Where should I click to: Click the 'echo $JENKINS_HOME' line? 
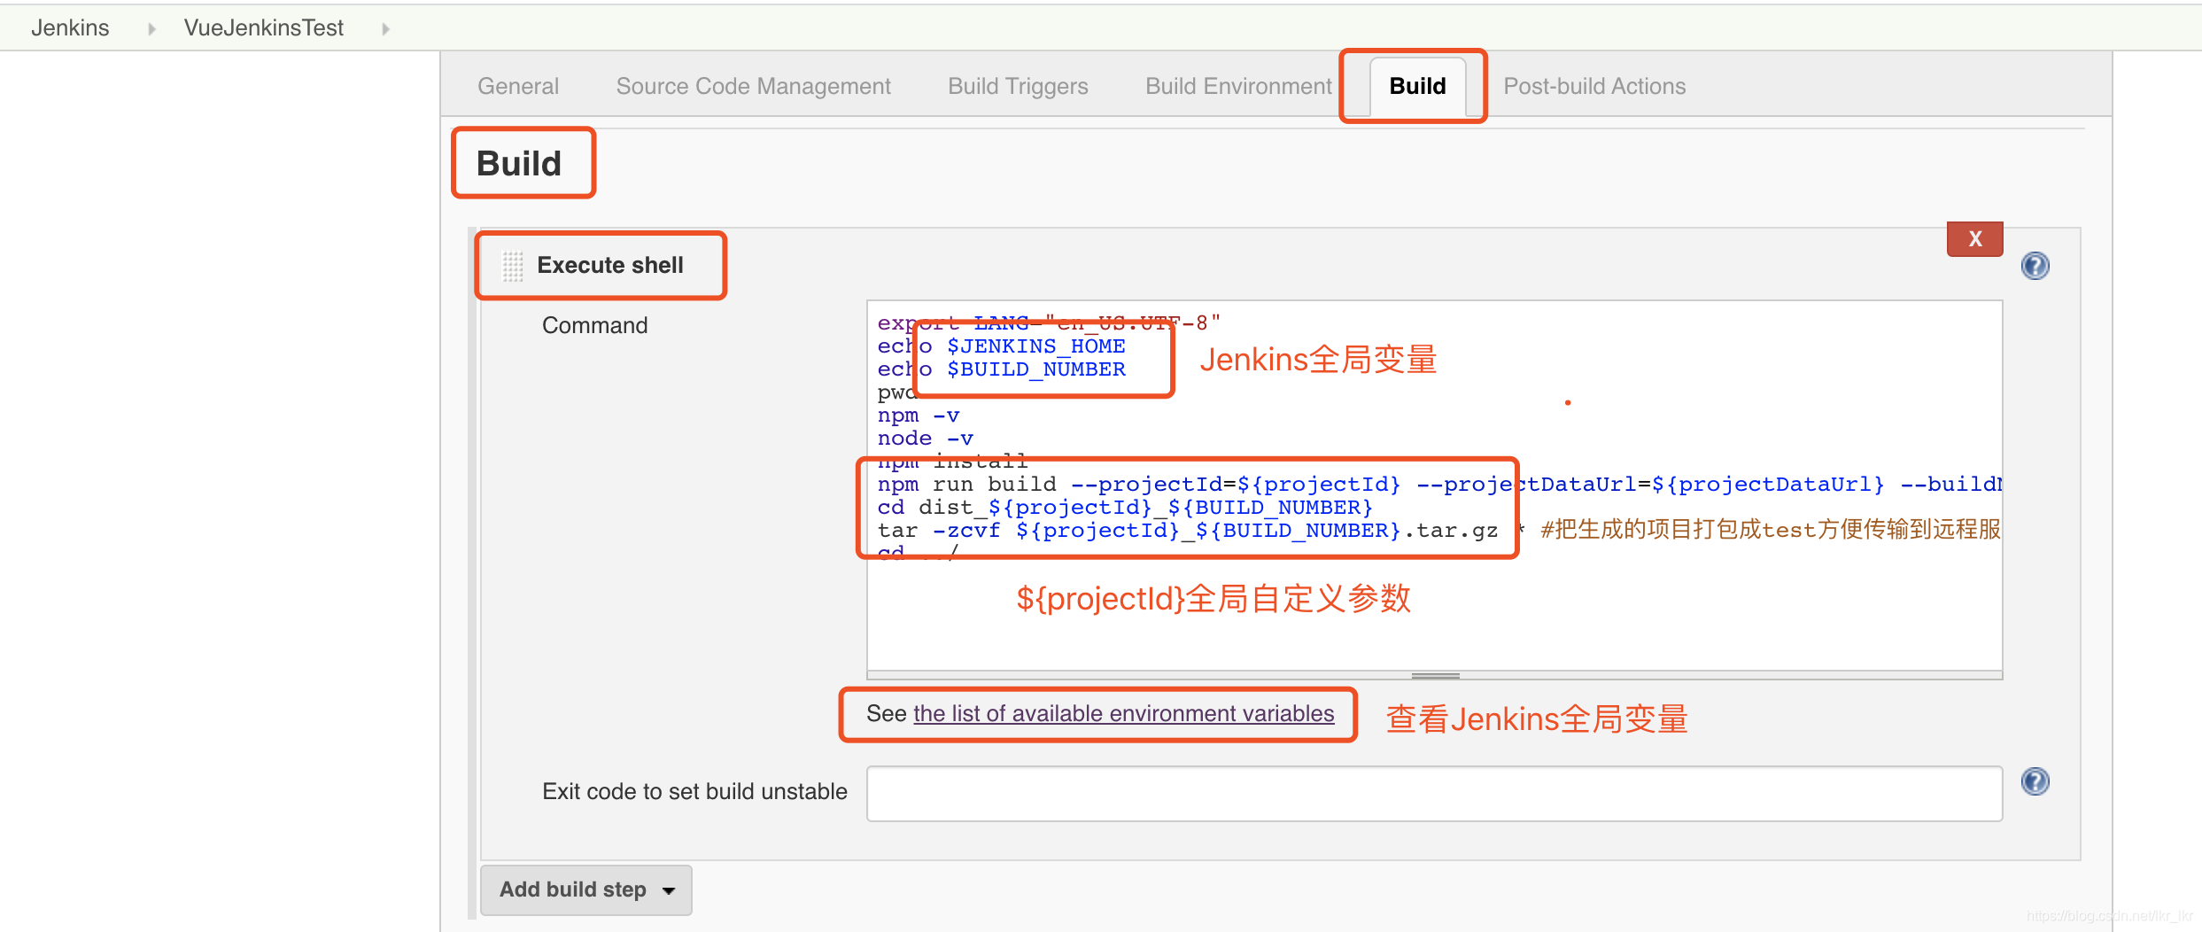pyautogui.click(x=1001, y=346)
